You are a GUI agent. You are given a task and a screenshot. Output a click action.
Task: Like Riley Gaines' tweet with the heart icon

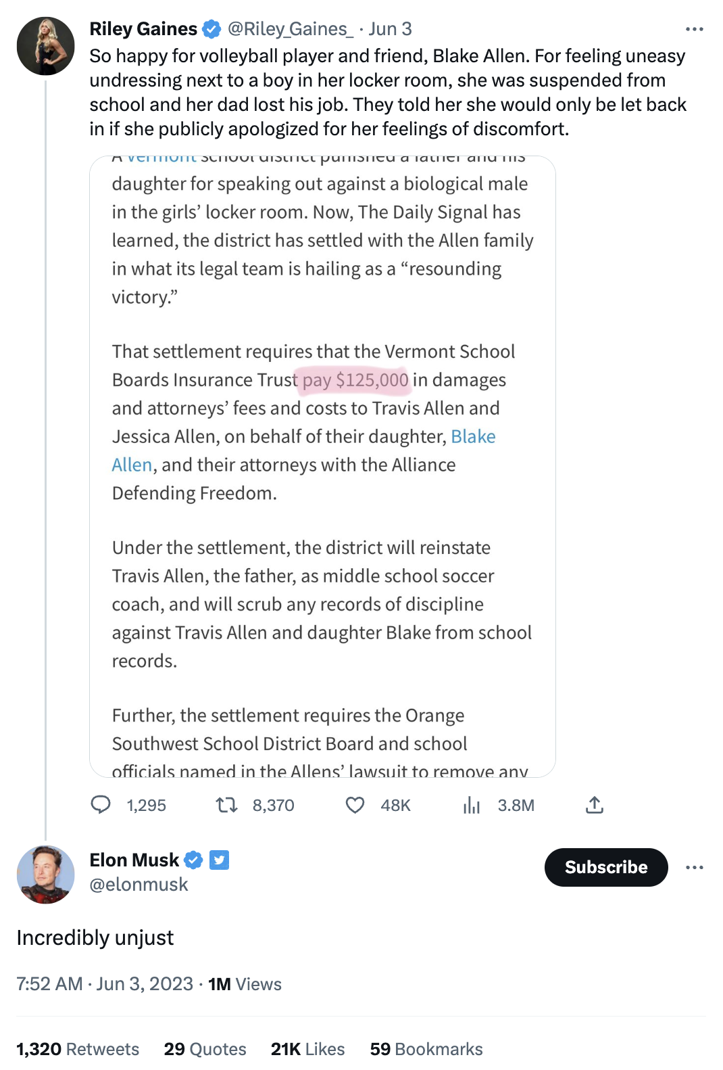[x=355, y=805]
